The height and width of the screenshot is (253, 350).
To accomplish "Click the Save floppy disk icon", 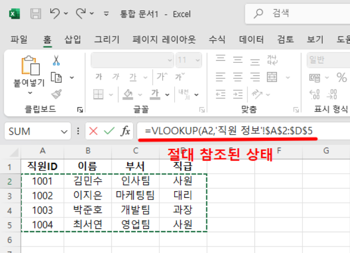I will point(35,13).
